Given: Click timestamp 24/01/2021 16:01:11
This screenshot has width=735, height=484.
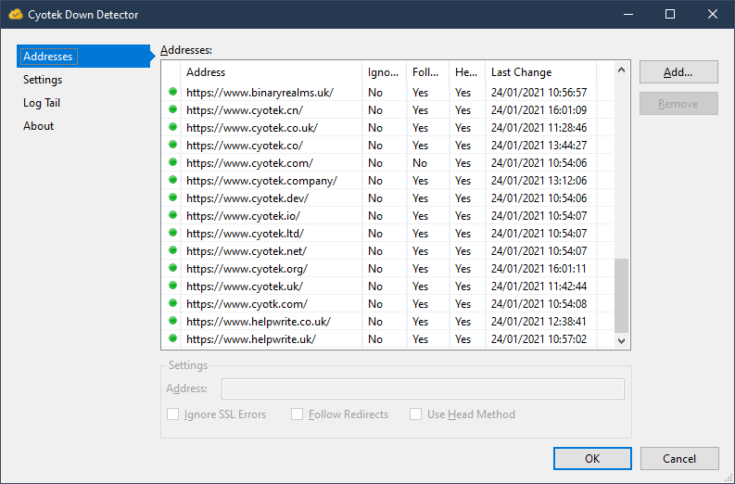Looking at the screenshot, I should coord(539,269).
